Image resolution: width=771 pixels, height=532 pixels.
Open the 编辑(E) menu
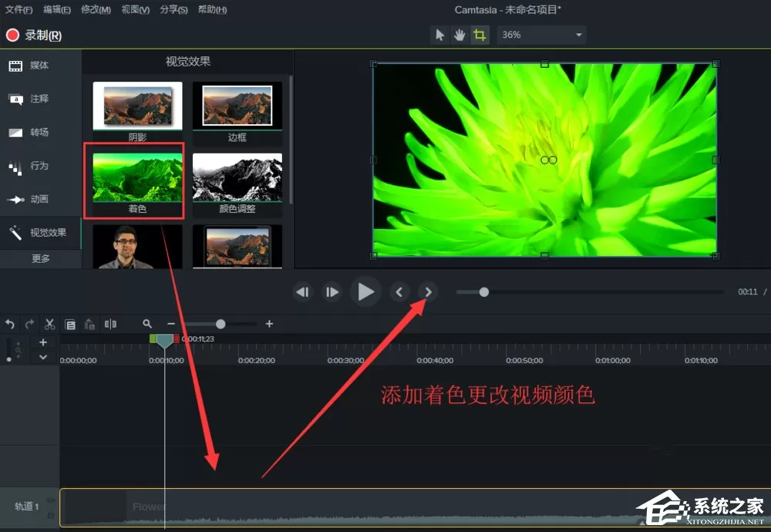(57, 9)
